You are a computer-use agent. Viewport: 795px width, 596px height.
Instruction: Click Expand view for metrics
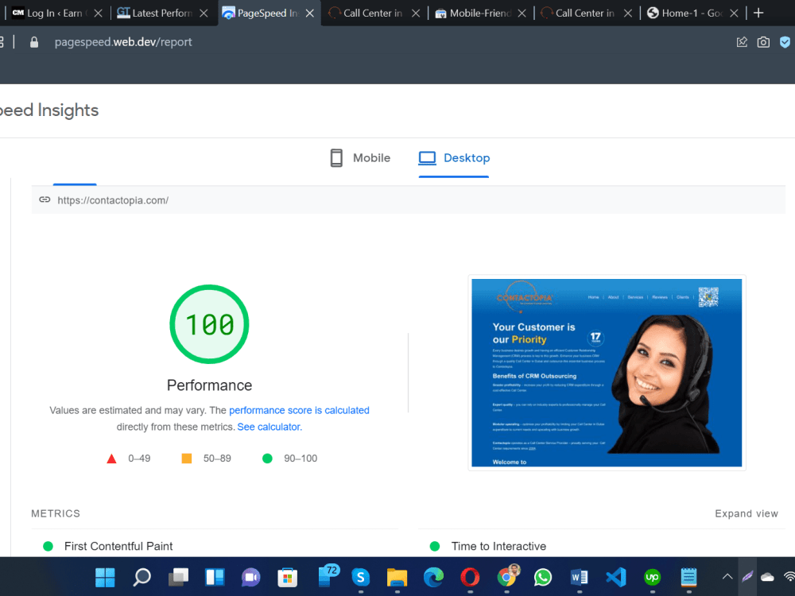(747, 513)
